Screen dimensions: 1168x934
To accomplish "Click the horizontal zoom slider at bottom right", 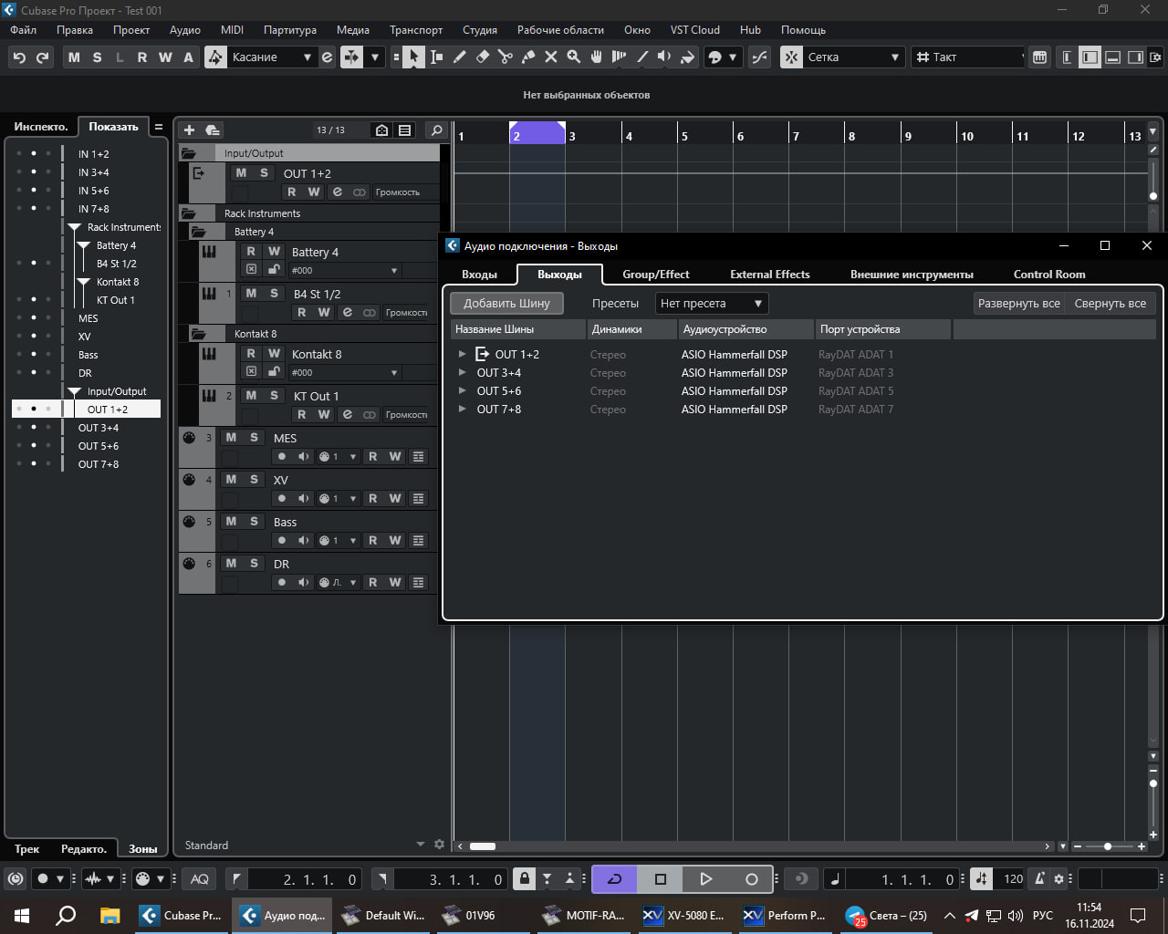I will (x=1108, y=846).
